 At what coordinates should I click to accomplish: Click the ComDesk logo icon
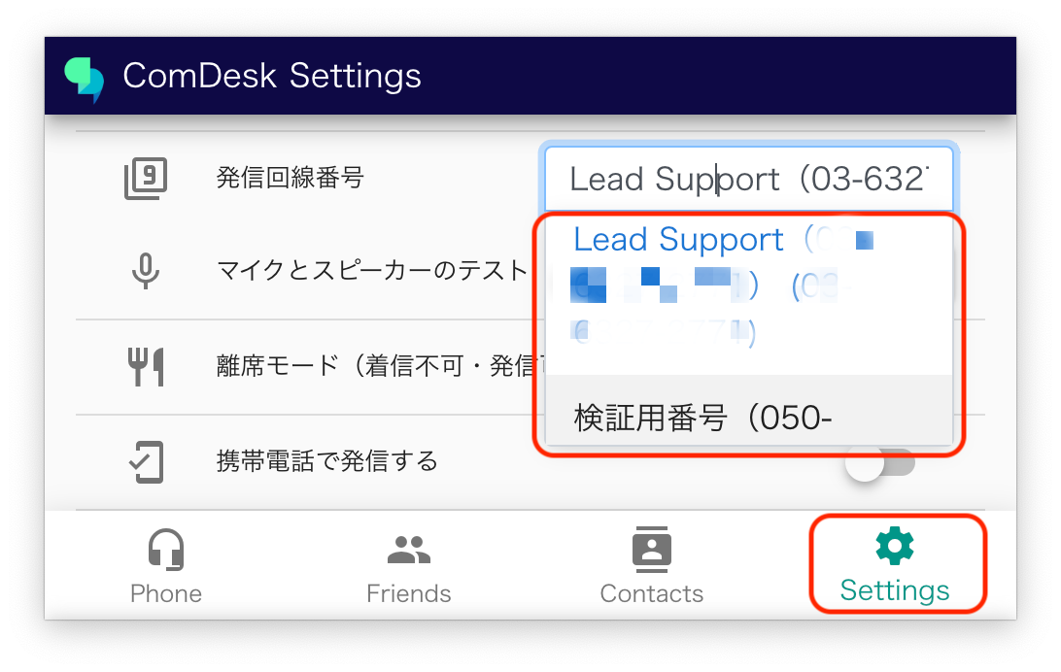(x=84, y=78)
